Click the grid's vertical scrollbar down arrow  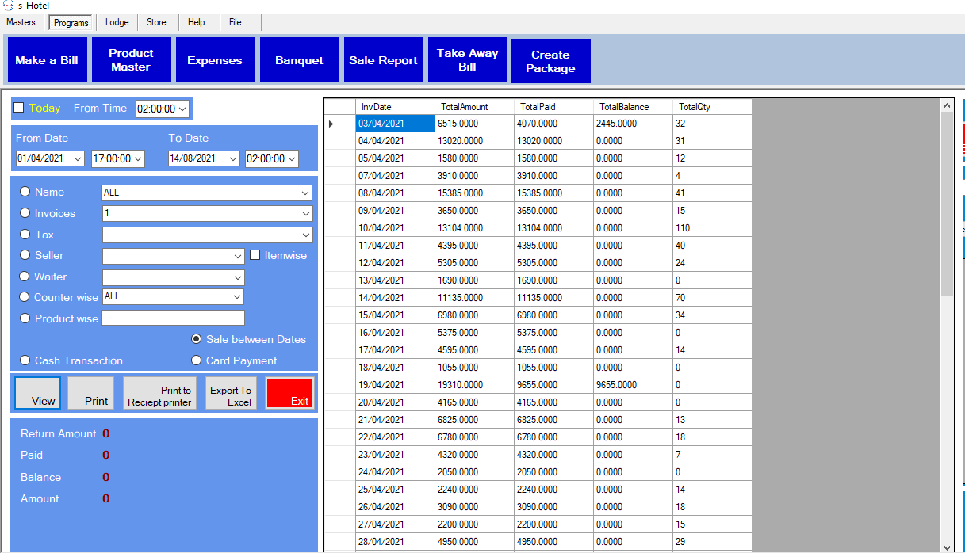click(x=947, y=546)
